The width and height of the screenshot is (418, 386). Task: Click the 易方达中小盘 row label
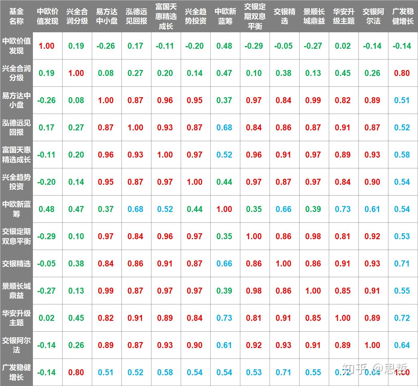(16, 100)
